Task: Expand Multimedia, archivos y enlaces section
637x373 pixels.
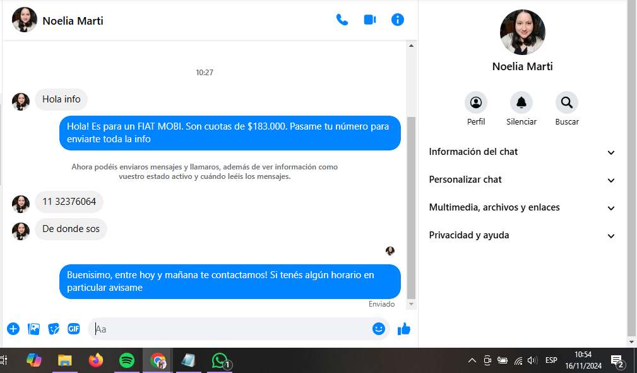Action: point(521,208)
